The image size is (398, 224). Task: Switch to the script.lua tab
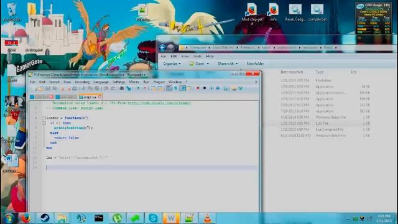90,97
